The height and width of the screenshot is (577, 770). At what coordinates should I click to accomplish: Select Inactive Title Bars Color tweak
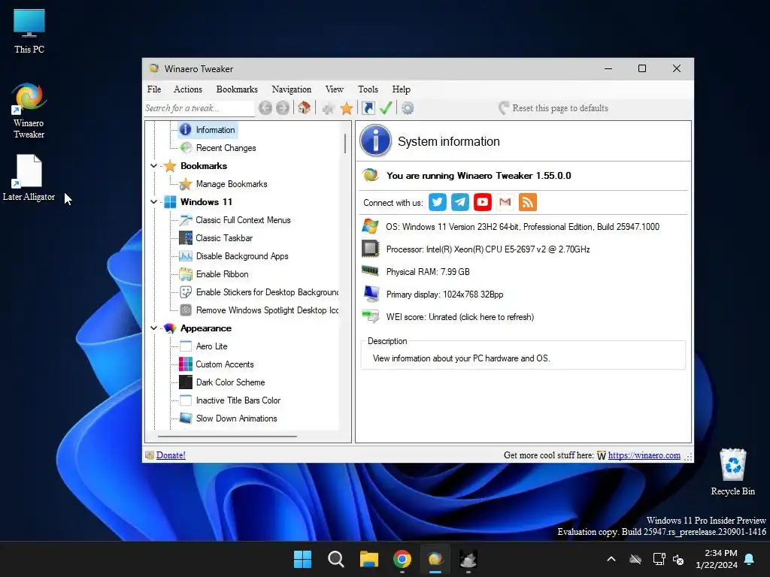pyautogui.click(x=238, y=400)
